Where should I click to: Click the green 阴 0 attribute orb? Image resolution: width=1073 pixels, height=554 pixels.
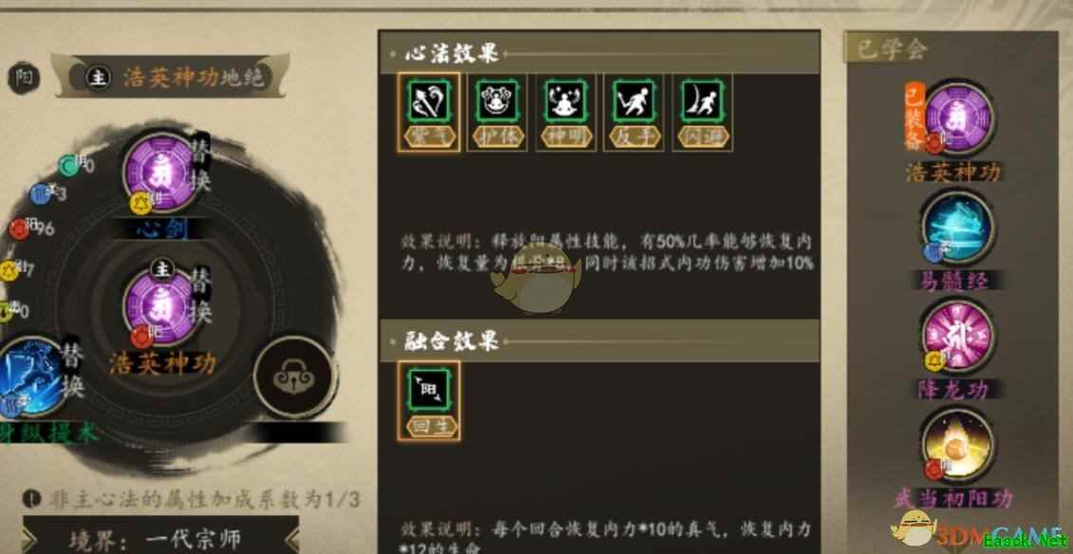pyautogui.click(x=68, y=165)
